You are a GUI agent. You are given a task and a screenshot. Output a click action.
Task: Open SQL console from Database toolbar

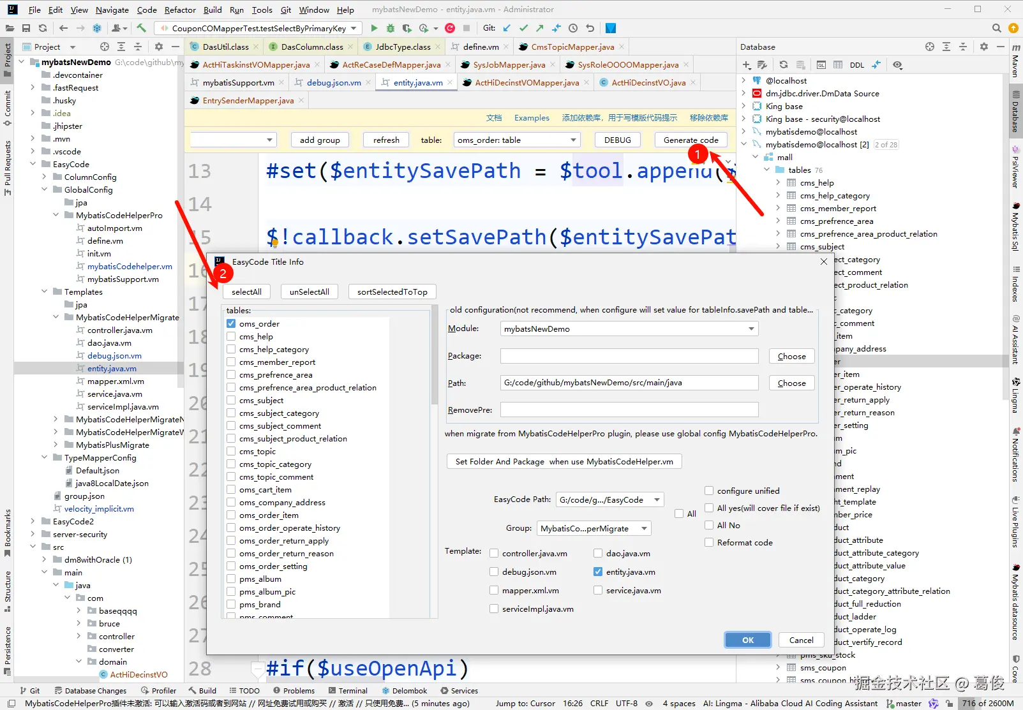click(821, 64)
